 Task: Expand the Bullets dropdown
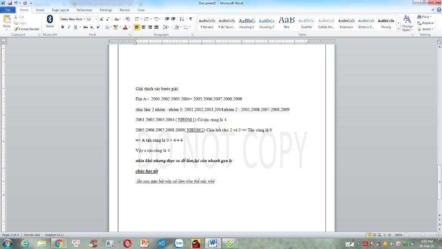pos(141,19)
